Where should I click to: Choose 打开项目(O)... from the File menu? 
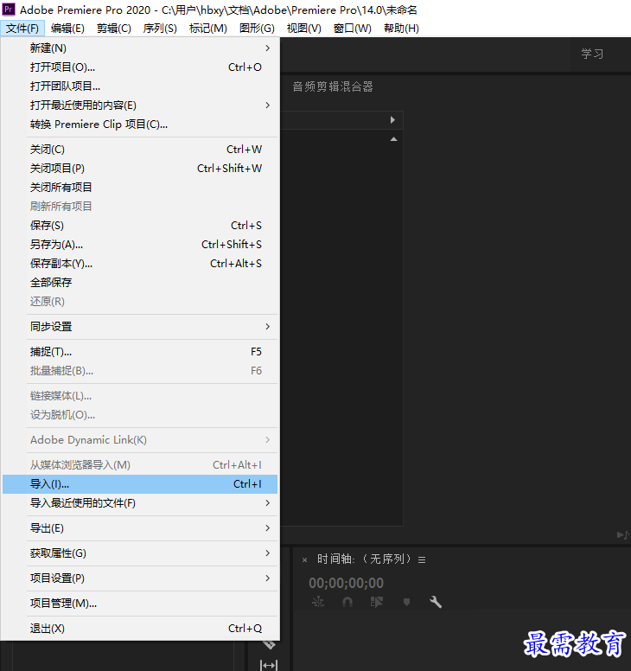pos(140,67)
